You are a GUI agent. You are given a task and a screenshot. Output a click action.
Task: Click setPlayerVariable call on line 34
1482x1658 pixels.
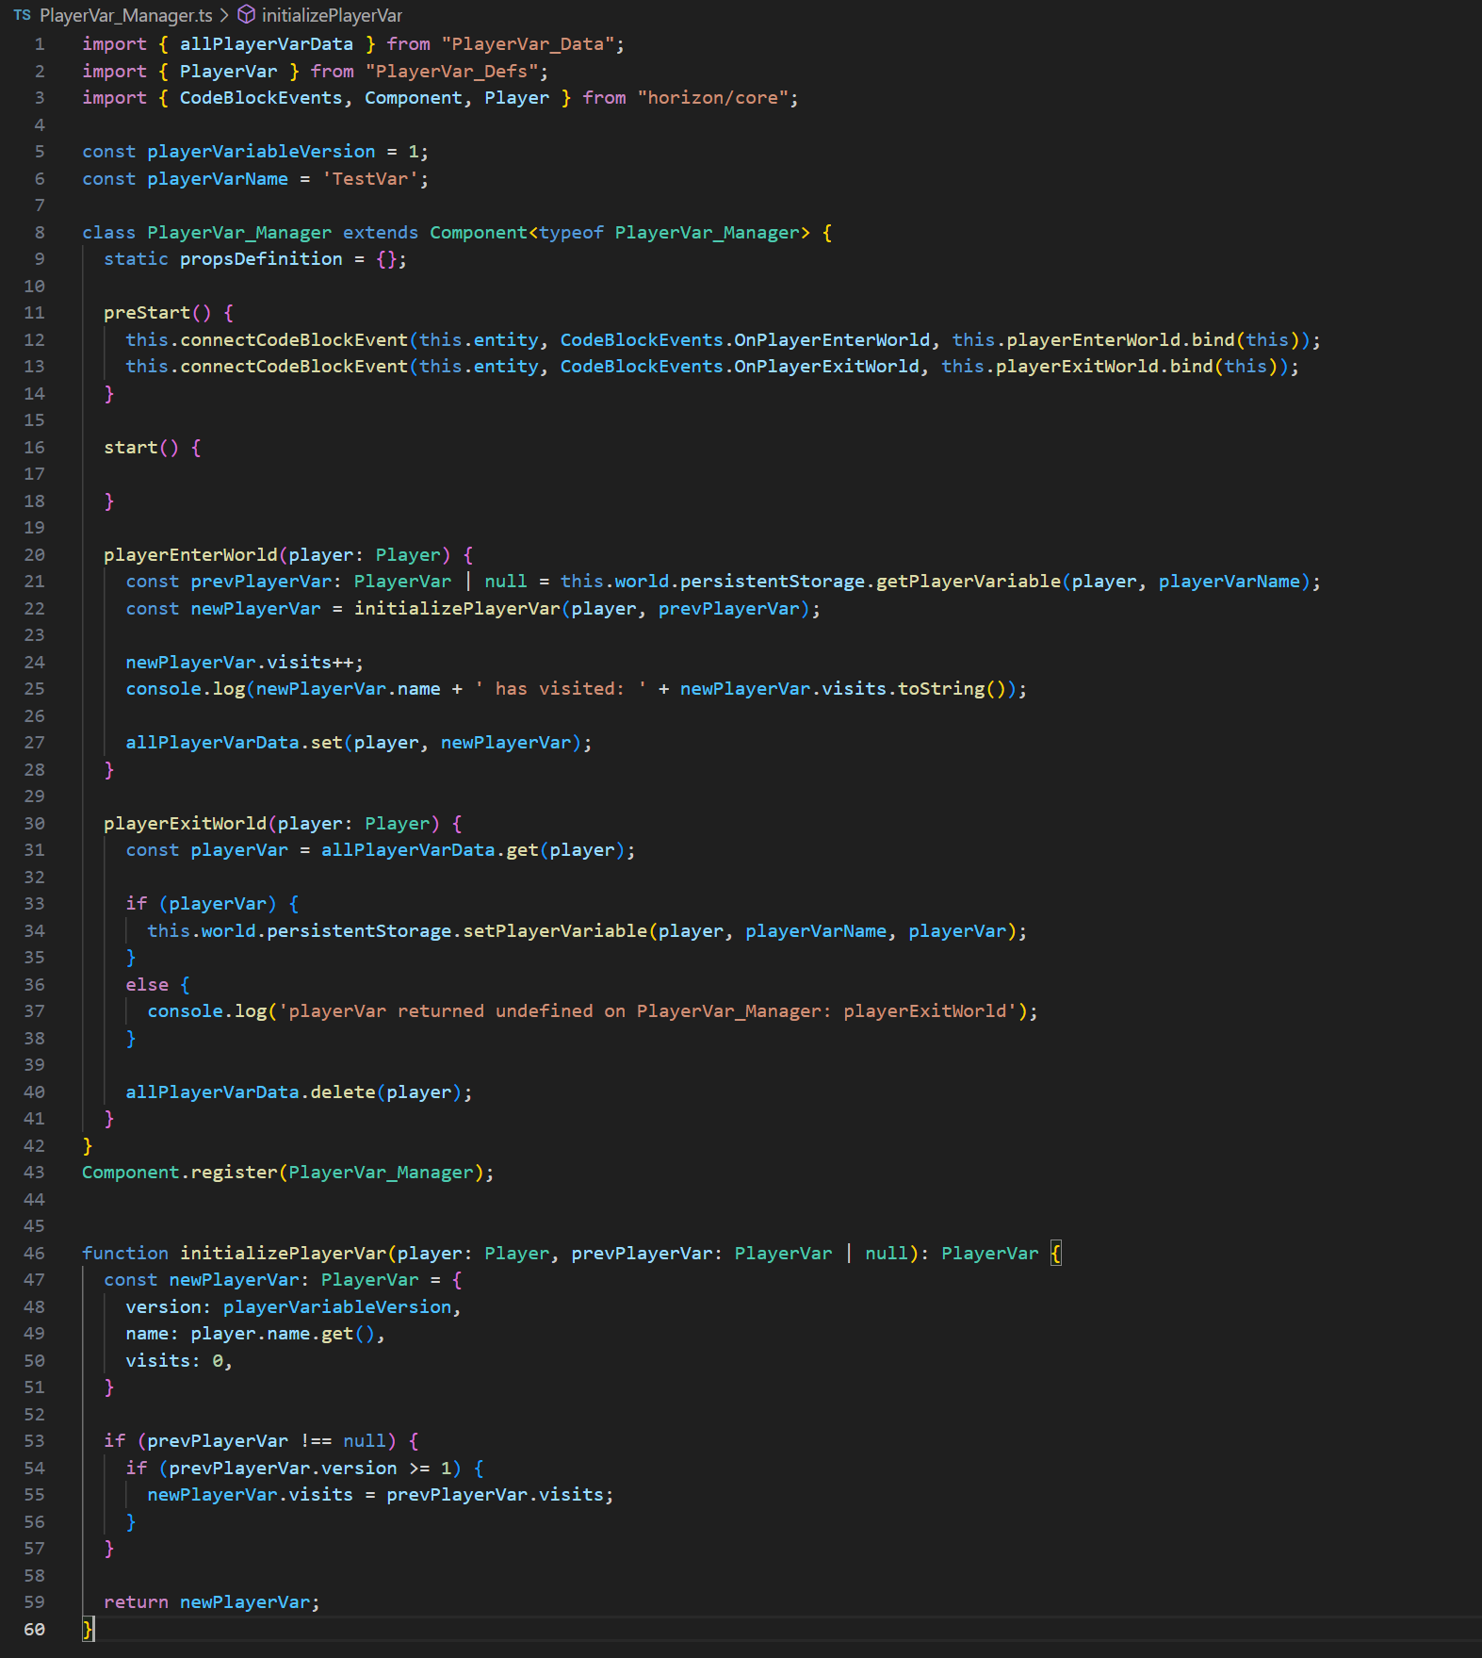pyautogui.click(x=555, y=931)
